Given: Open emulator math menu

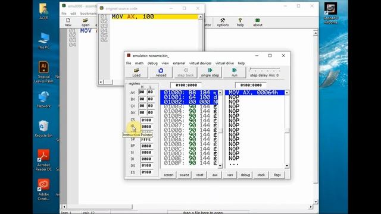Looking at the screenshot, I should pyautogui.click(x=139, y=63).
